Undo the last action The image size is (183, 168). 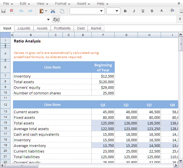21,11
